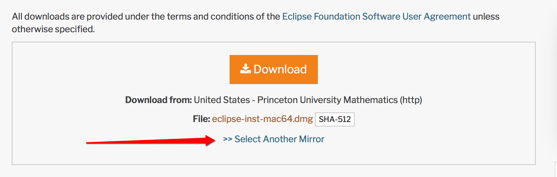Open Eclipse Foundation Software User Agreement
Screen dimensions: 557x177
376,16
